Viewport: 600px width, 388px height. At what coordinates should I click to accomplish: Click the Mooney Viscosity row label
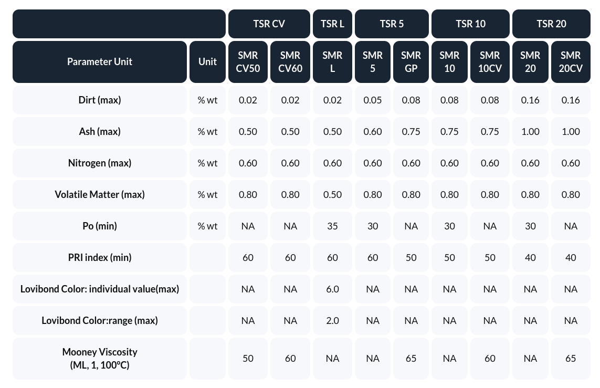(100, 358)
